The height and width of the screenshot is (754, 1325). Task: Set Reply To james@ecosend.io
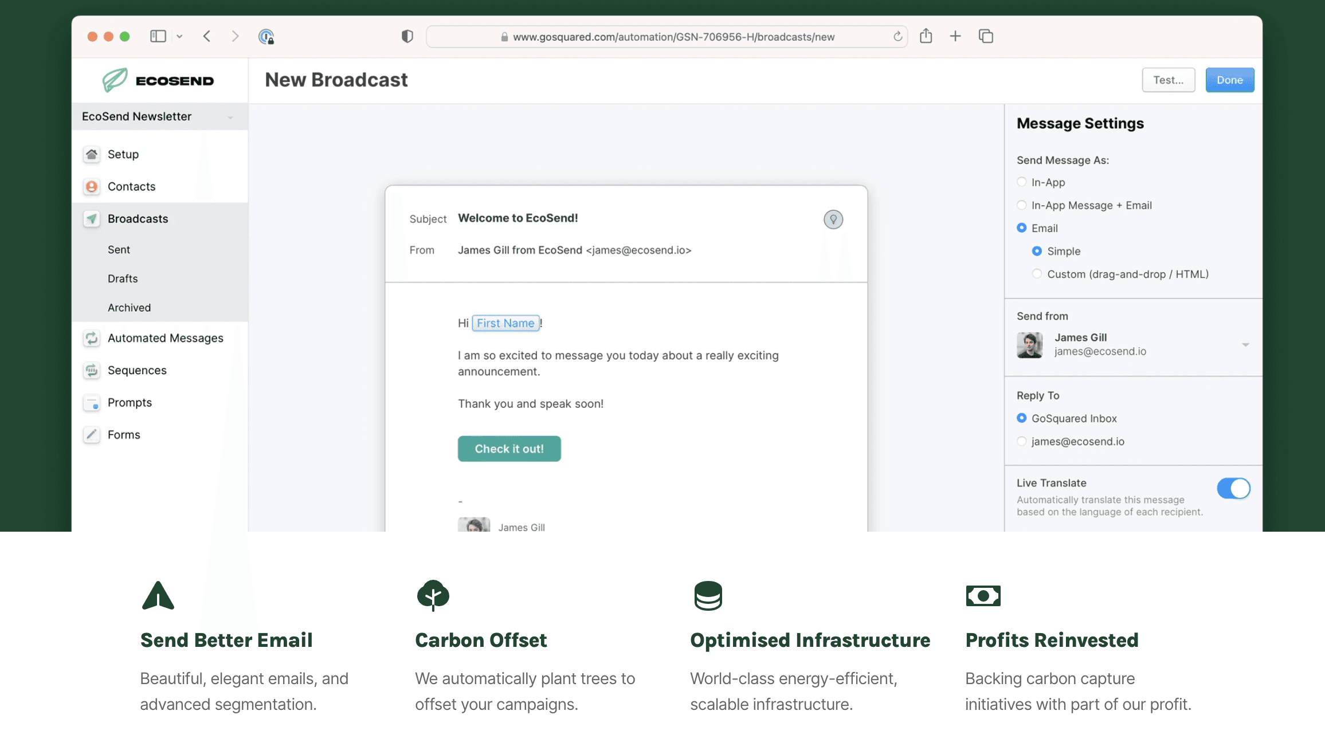pos(1021,441)
